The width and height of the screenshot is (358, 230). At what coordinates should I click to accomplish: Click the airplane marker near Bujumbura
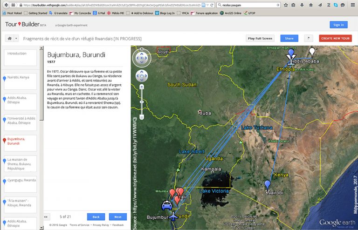coord(173,216)
